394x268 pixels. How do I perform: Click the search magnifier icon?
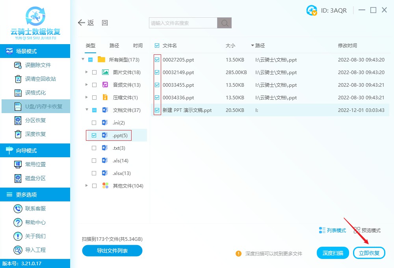[x=224, y=23]
